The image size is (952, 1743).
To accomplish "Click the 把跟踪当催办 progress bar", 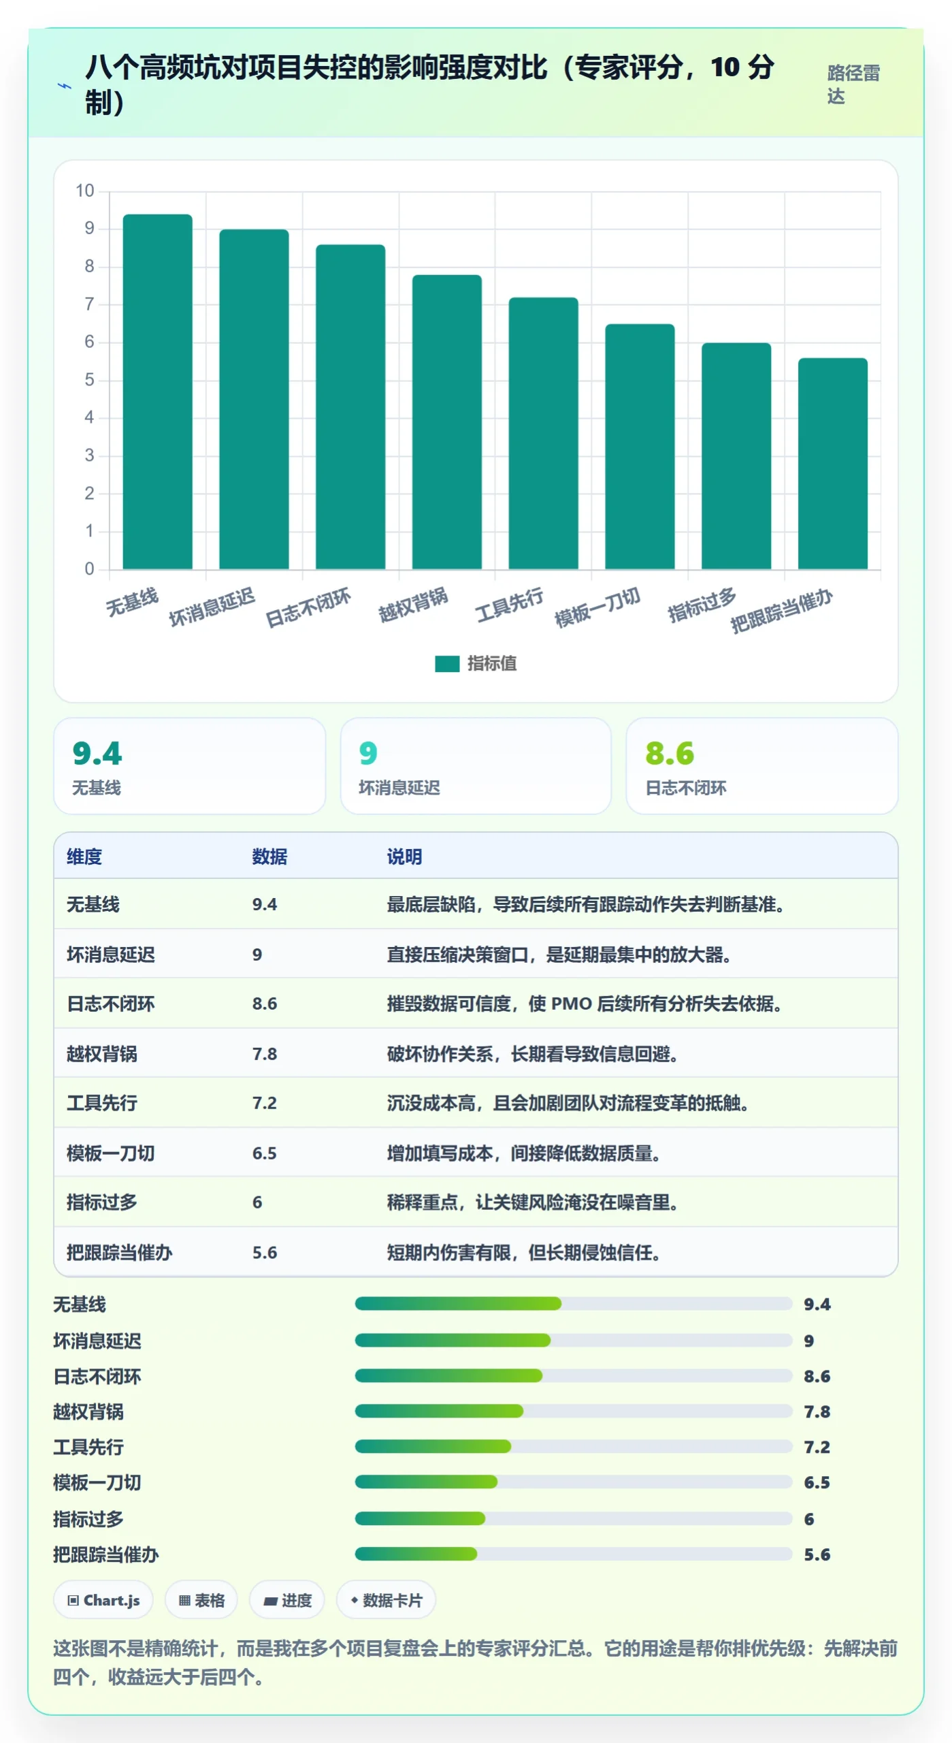I will click(574, 1554).
